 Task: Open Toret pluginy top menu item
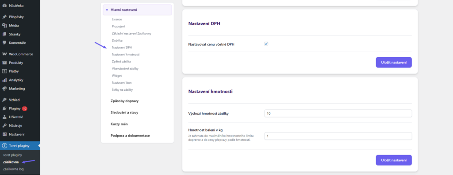point(20,145)
